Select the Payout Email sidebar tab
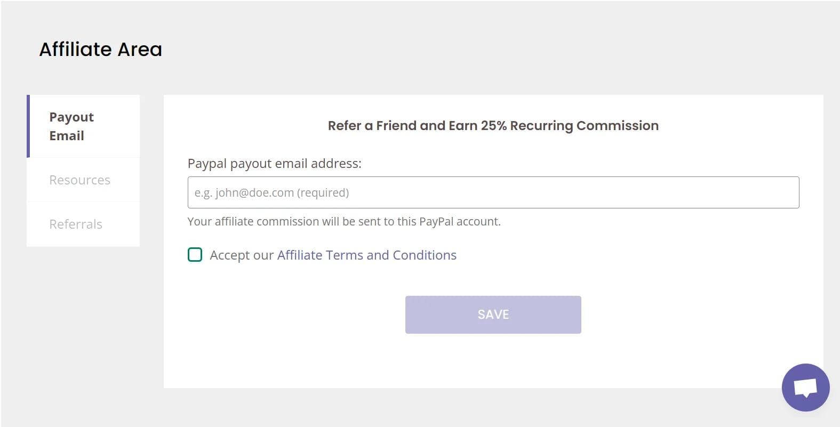The height and width of the screenshot is (427, 840). (x=83, y=126)
